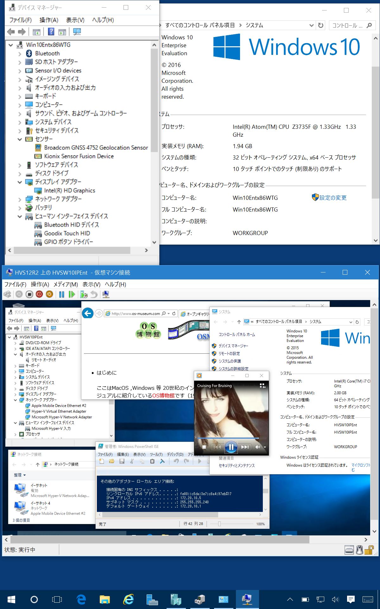Open Internet Explorer from the taskbar
Screen dimensions: 380x609
pos(128,599)
